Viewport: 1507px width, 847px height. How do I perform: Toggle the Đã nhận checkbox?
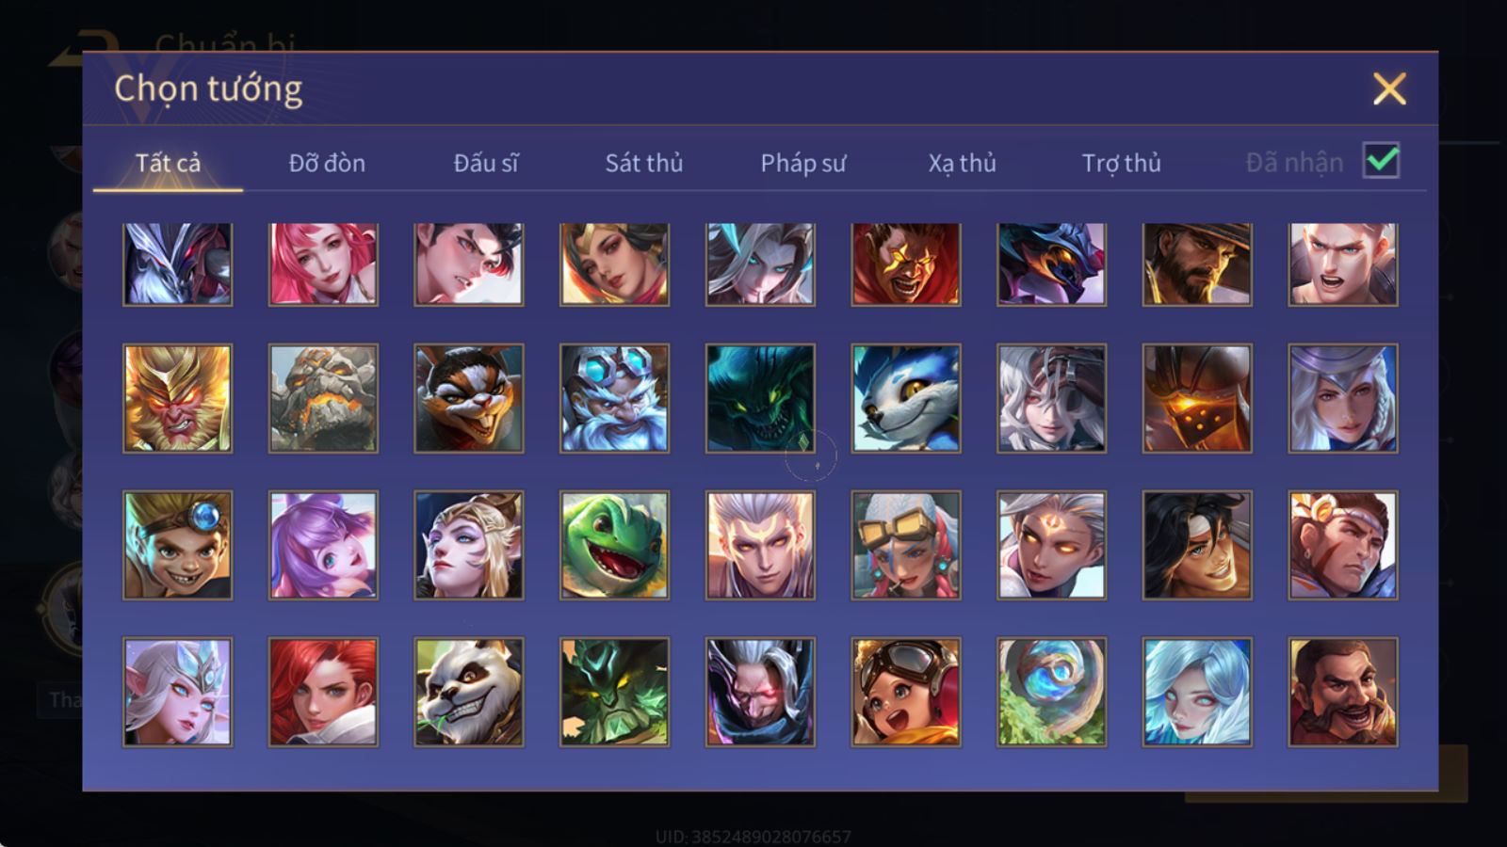[x=1381, y=160]
